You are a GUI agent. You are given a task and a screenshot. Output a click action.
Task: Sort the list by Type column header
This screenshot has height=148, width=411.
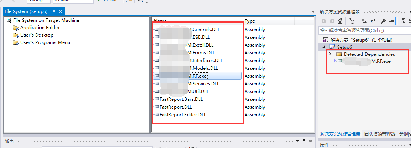point(250,21)
